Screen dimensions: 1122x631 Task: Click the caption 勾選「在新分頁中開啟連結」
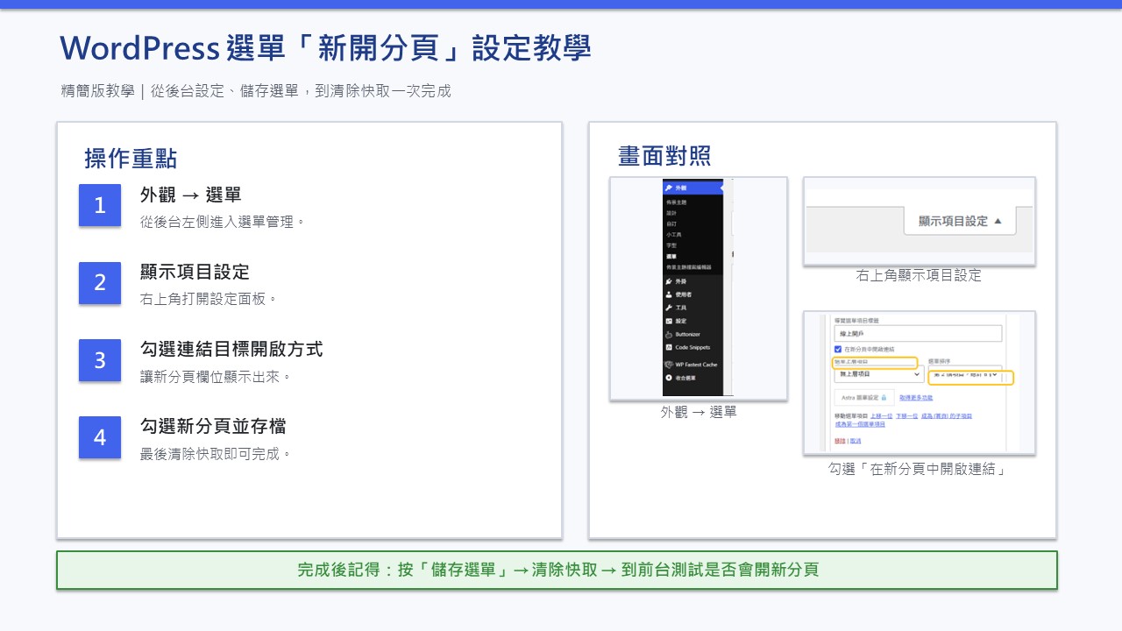[x=918, y=469]
